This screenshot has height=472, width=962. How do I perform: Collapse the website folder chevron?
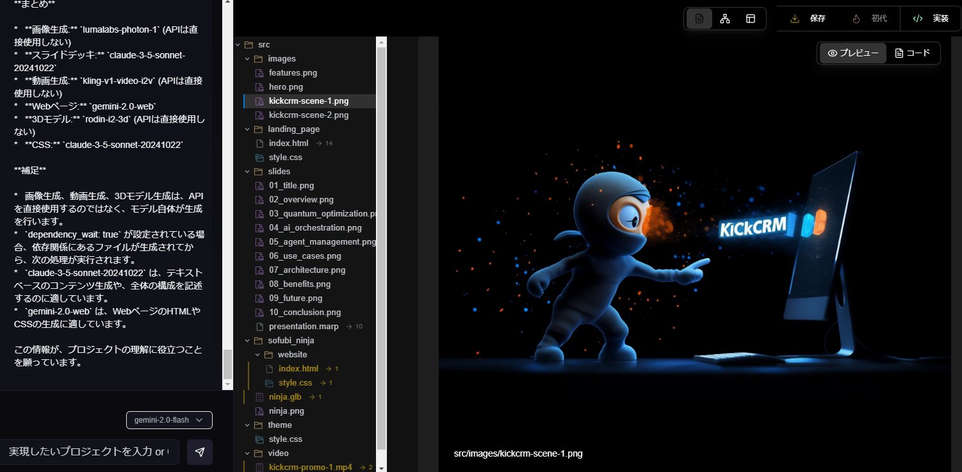(x=257, y=355)
